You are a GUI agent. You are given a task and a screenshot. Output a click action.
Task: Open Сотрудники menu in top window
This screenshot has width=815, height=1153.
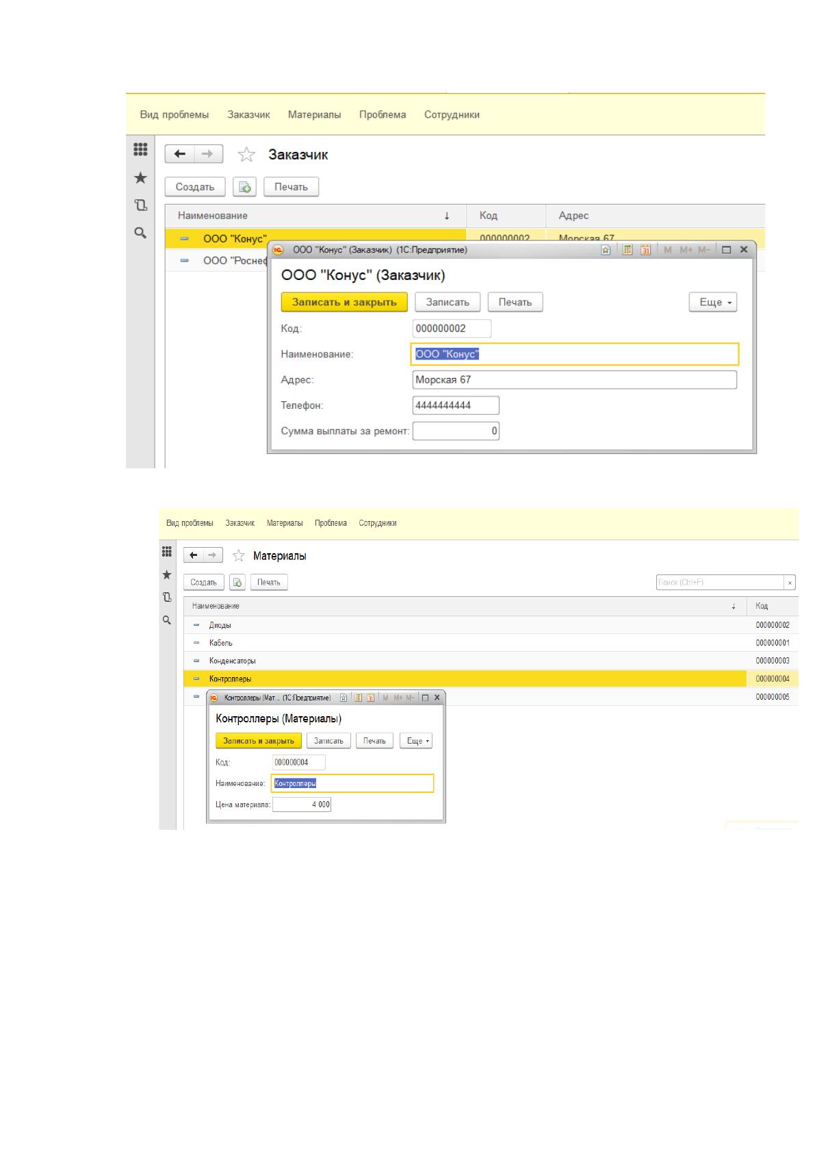coord(452,115)
